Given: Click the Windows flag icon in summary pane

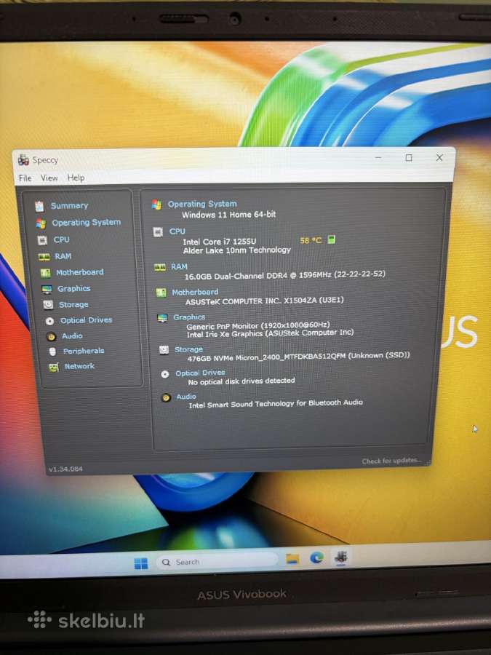Looking at the screenshot, I should [x=156, y=205].
